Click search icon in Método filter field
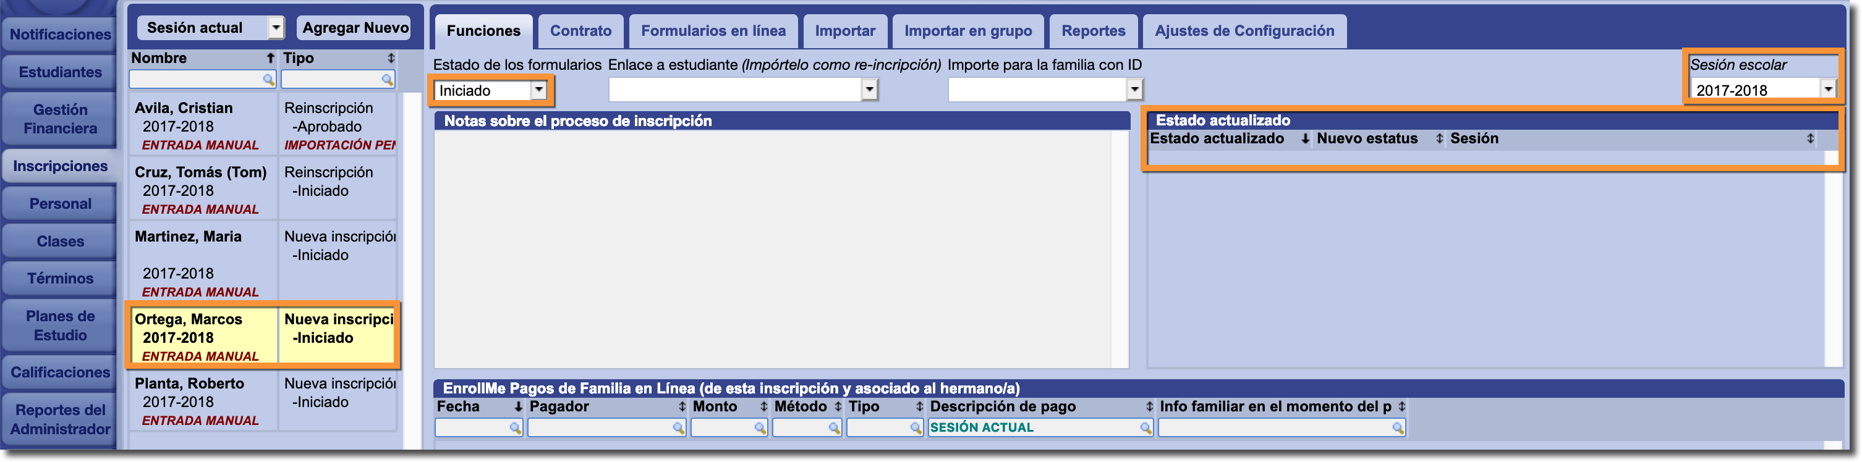The height and width of the screenshot is (462, 1862). (834, 428)
